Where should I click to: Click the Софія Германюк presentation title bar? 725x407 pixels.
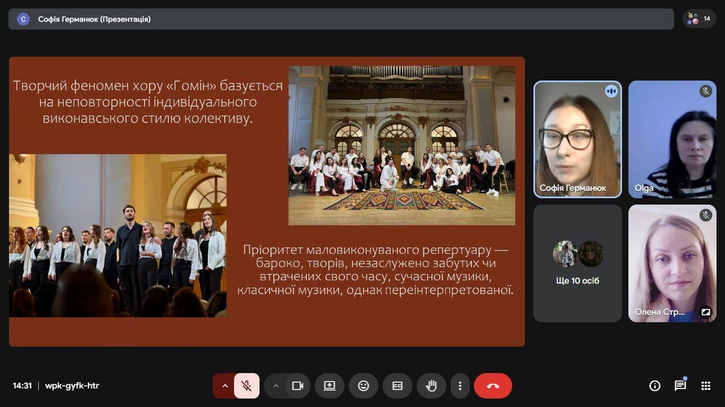tap(340, 19)
